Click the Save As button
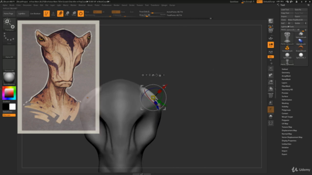Viewport: 312px width, 175px height. point(300,10)
